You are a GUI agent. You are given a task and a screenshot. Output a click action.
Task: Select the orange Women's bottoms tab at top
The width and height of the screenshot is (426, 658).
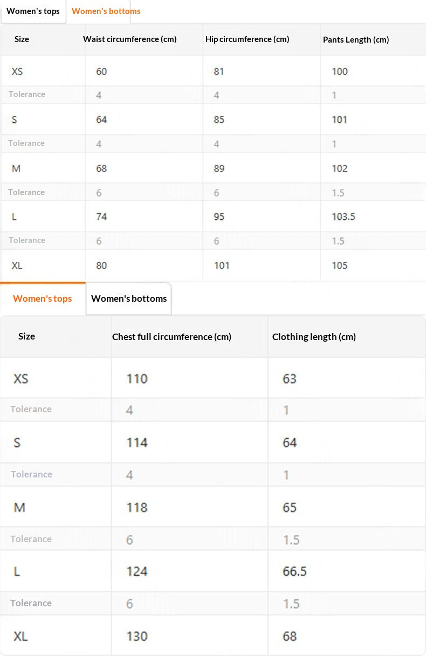click(106, 11)
